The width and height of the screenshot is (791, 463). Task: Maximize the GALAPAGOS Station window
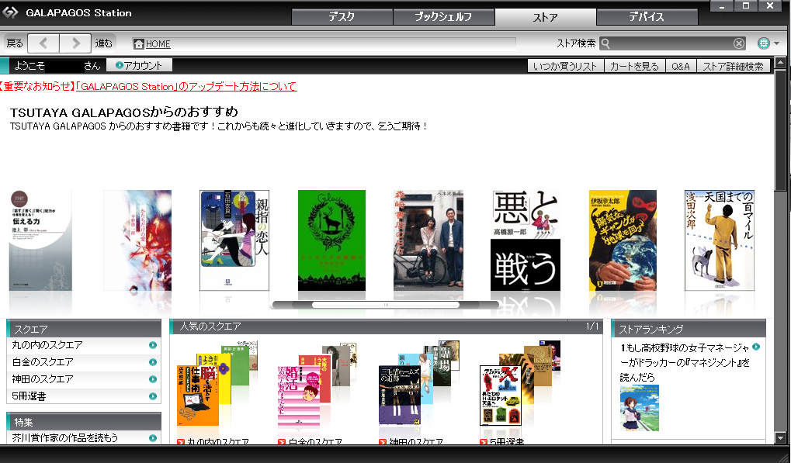click(x=746, y=6)
